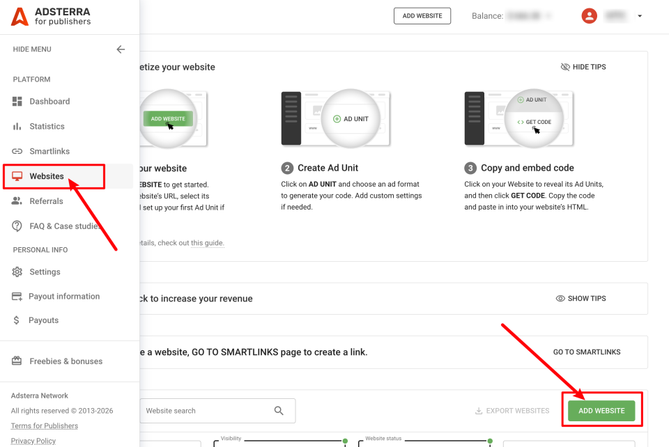Viewport: 669px width, 447px height.
Task: Click the FAQ question mark icon
Action: click(x=17, y=226)
